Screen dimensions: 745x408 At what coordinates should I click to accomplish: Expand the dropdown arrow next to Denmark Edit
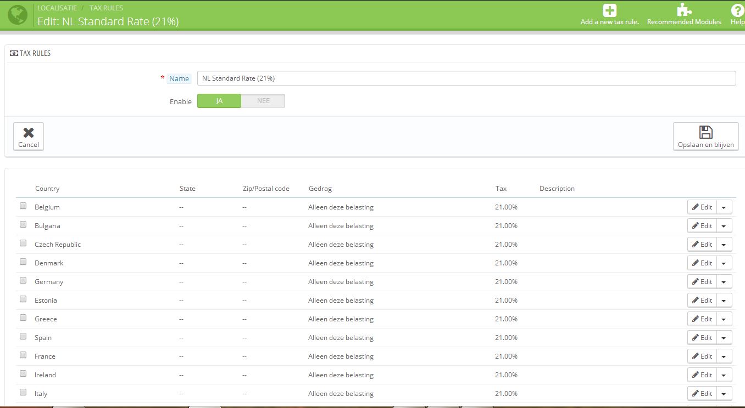[724, 263]
